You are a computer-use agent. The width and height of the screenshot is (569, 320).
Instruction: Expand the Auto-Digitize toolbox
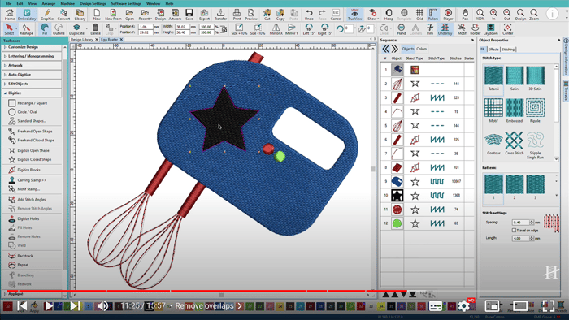[31, 75]
